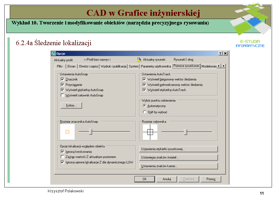Image resolution: width=276 pixels, height=207 pixels.
Task: Click the left tab scroll arrow
Action: (219, 66)
